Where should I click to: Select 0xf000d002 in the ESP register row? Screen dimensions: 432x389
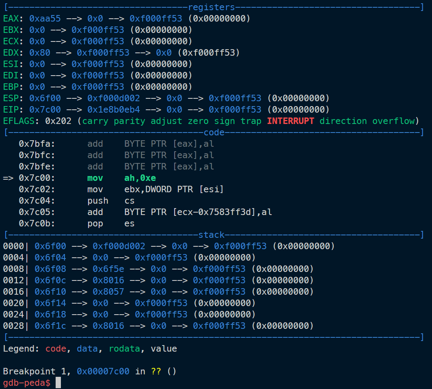coord(114,98)
